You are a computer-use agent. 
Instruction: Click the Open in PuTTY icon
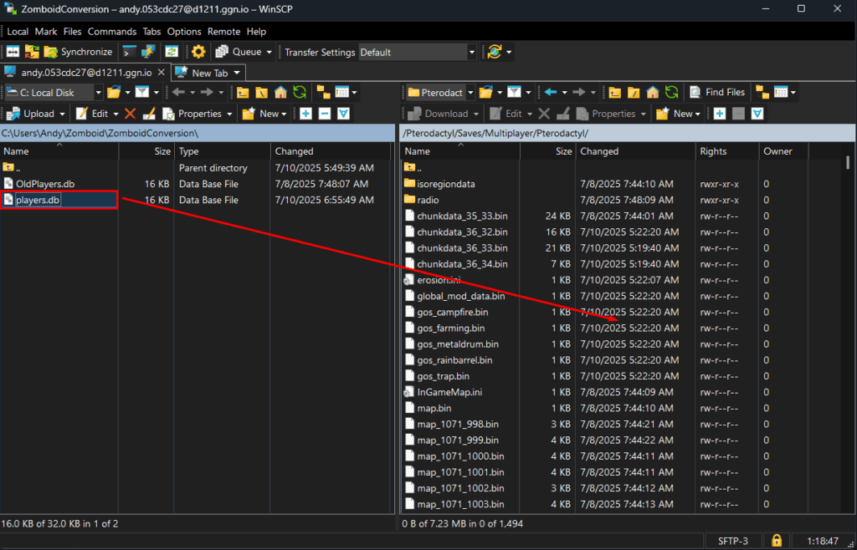point(148,52)
